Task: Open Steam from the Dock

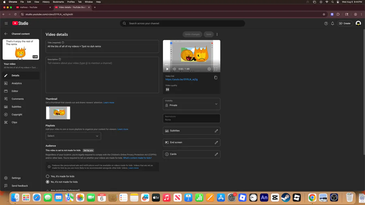Action: [x=286, y=198]
